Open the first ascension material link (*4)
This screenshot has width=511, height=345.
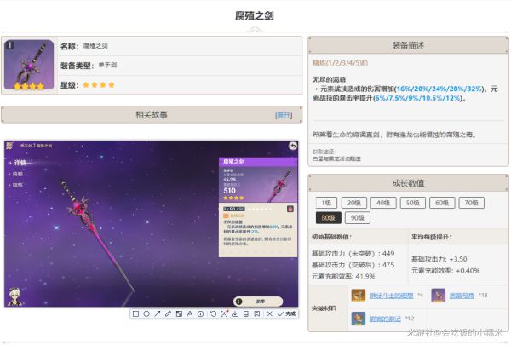[x=392, y=296]
